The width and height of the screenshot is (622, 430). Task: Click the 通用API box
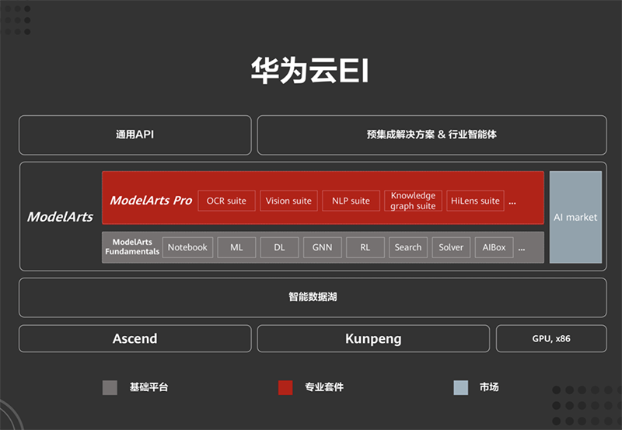tap(135, 135)
